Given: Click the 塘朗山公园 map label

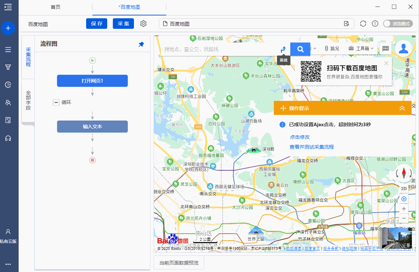Looking at the screenshot, I should pyautogui.click(x=303, y=181).
